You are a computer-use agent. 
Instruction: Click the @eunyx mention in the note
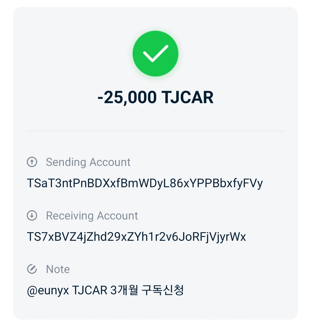pyautogui.click(x=48, y=290)
